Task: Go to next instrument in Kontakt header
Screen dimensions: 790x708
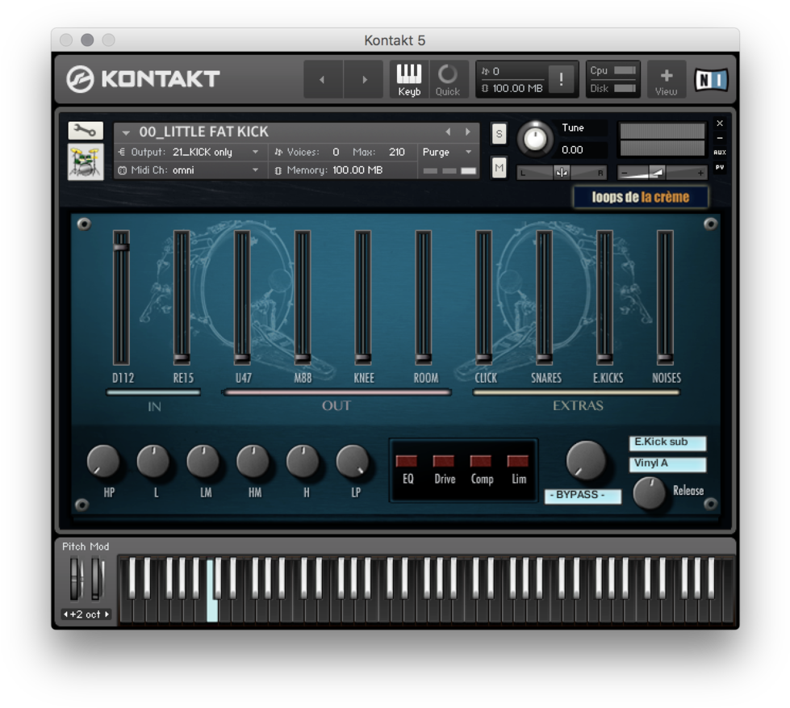Action: tap(364, 80)
